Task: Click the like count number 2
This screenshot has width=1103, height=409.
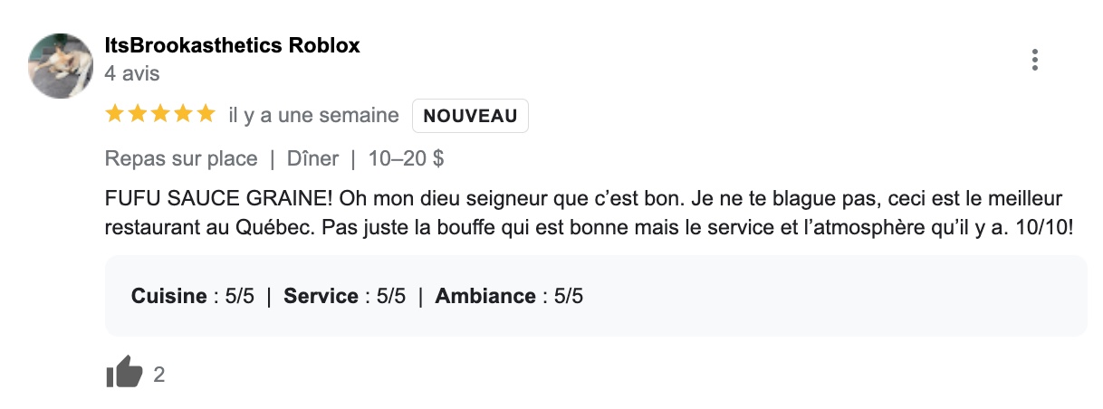Action: click(x=159, y=374)
